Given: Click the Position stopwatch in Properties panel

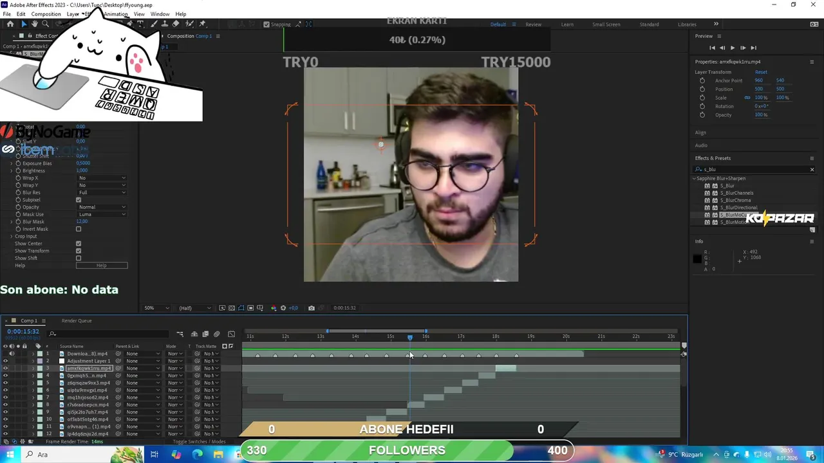Looking at the screenshot, I should click(702, 89).
